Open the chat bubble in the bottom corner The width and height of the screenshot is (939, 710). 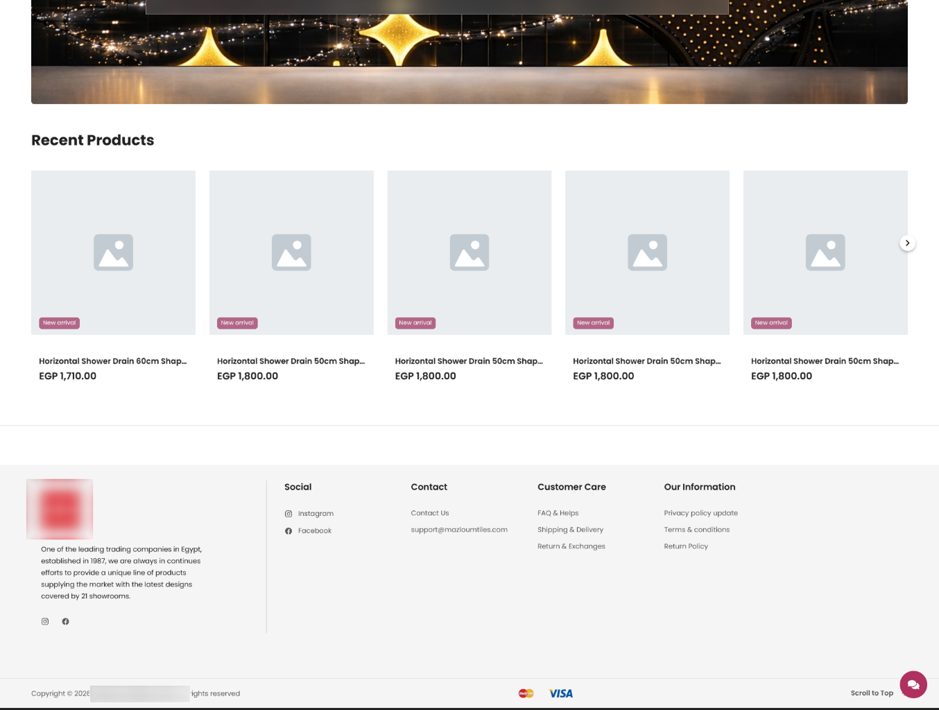click(x=913, y=684)
